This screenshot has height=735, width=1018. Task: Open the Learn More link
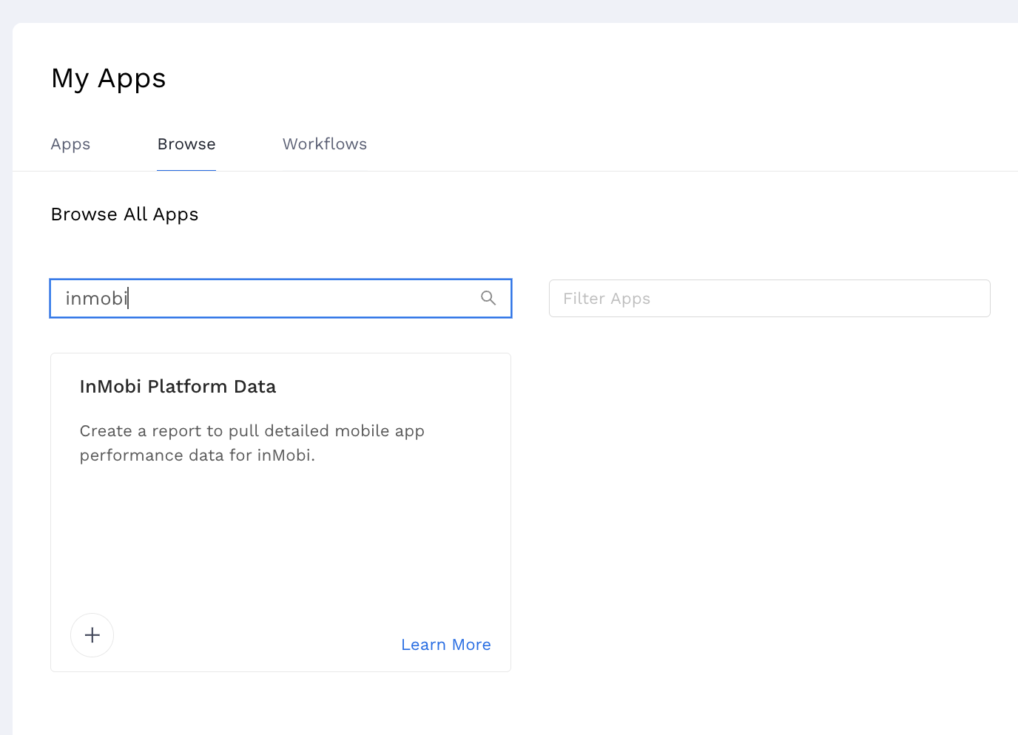click(446, 645)
